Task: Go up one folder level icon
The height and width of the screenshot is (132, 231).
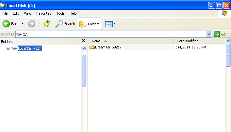Action: pos(47,24)
